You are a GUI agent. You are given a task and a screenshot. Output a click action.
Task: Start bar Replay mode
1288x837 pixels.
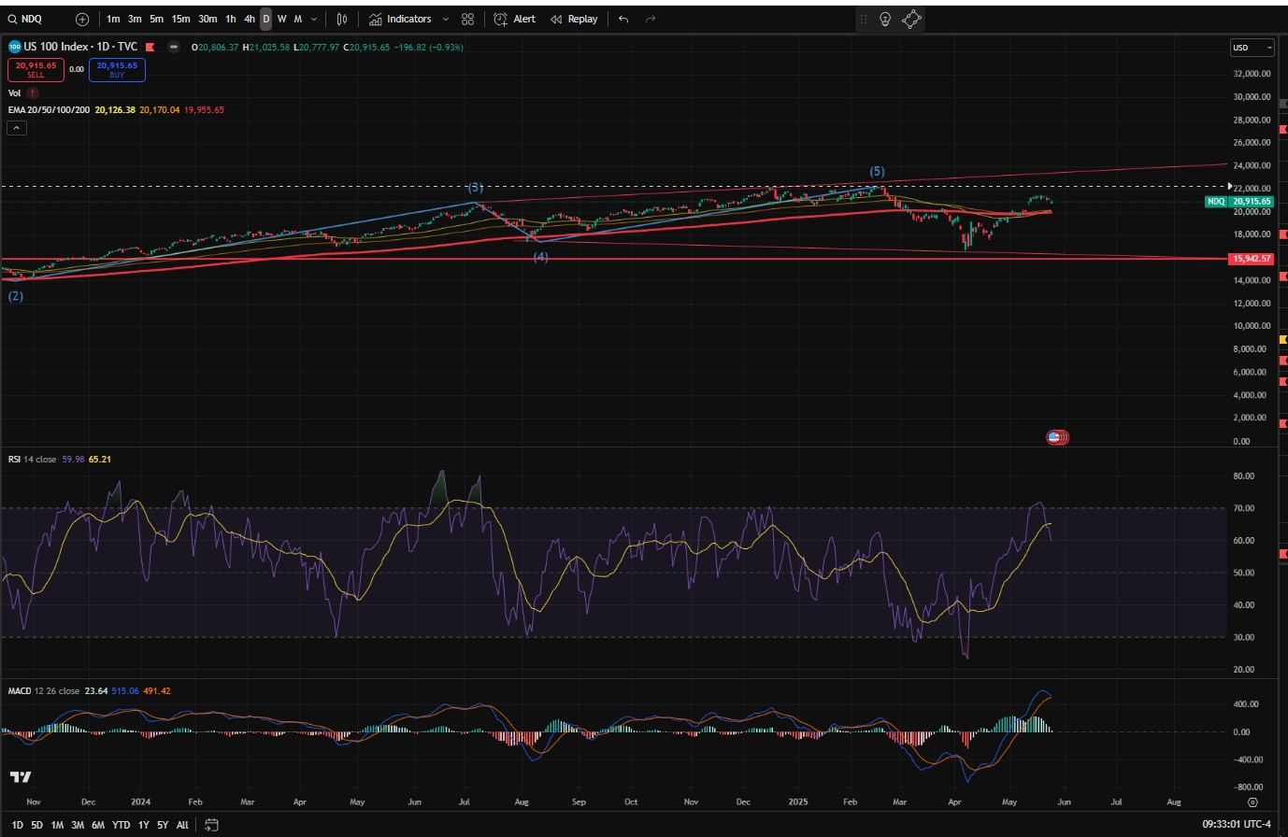pyautogui.click(x=574, y=19)
